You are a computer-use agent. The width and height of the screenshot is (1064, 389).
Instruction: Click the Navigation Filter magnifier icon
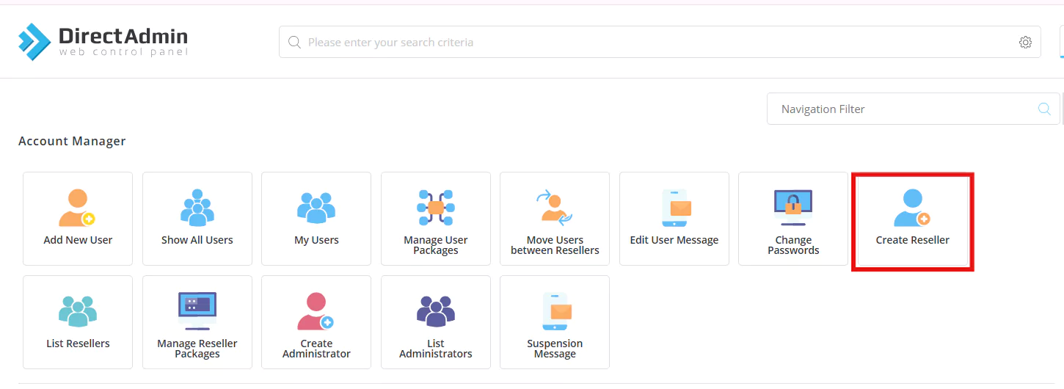point(1043,109)
